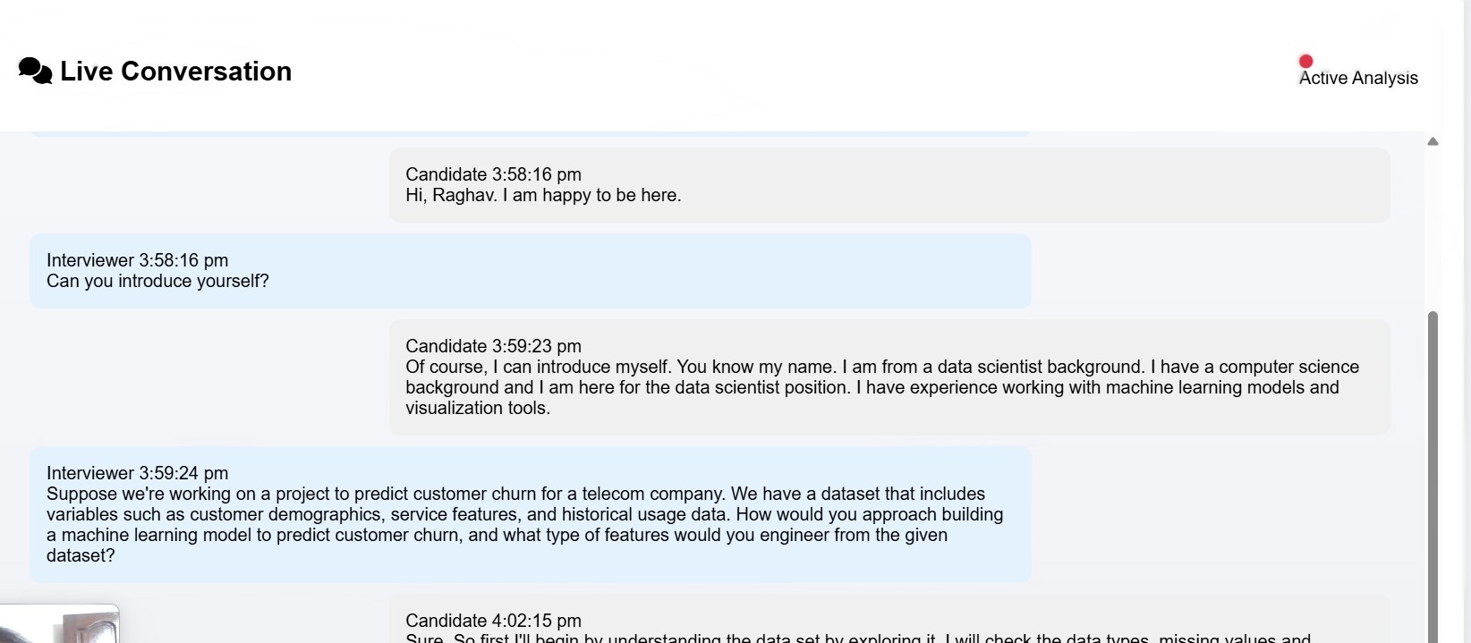Click the Interviewer 3:58:16 pm timestamp
Viewport: 1471px width, 643px height.
tap(137, 260)
